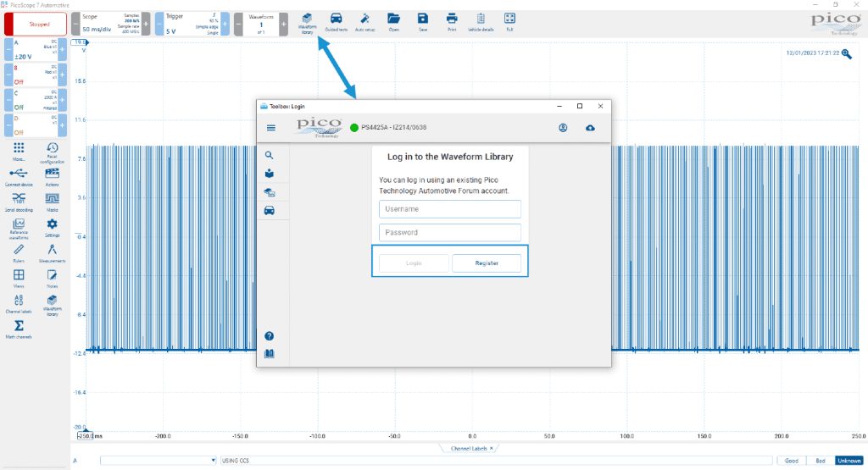This screenshot has height=470, width=868.
Task: Open Vehicle details clipboard icon
Action: pos(481,23)
